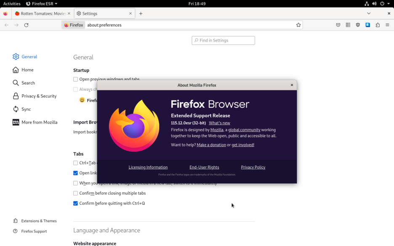The image size is (394, 246).
Task: Focus the Find in Settings field
Action: tap(224, 40)
